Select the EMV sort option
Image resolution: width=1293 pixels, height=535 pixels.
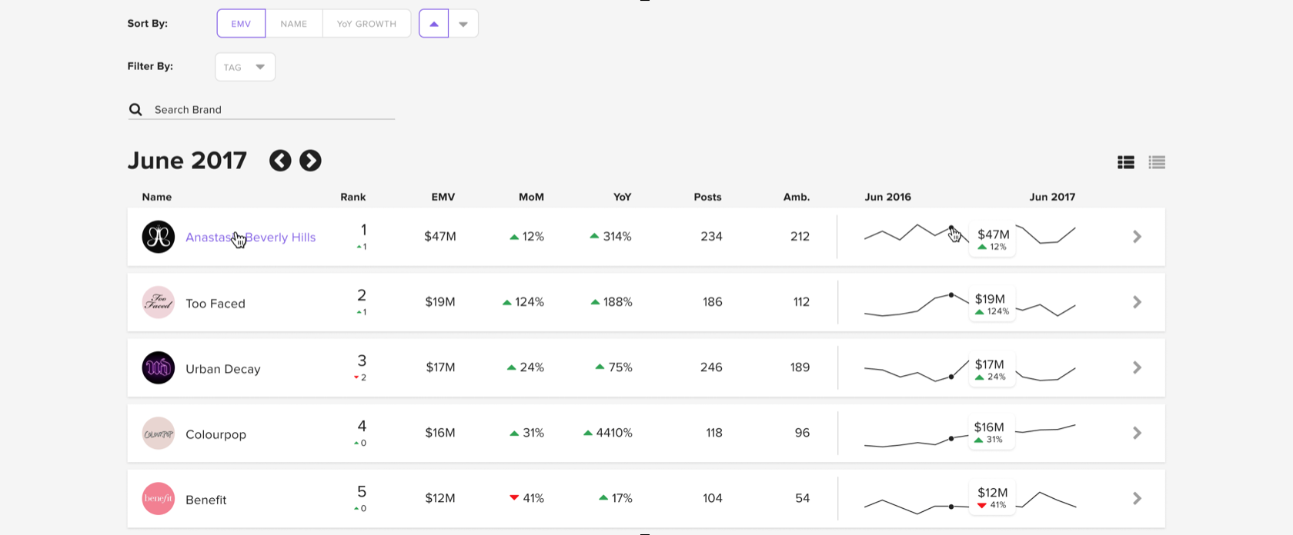click(241, 24)
